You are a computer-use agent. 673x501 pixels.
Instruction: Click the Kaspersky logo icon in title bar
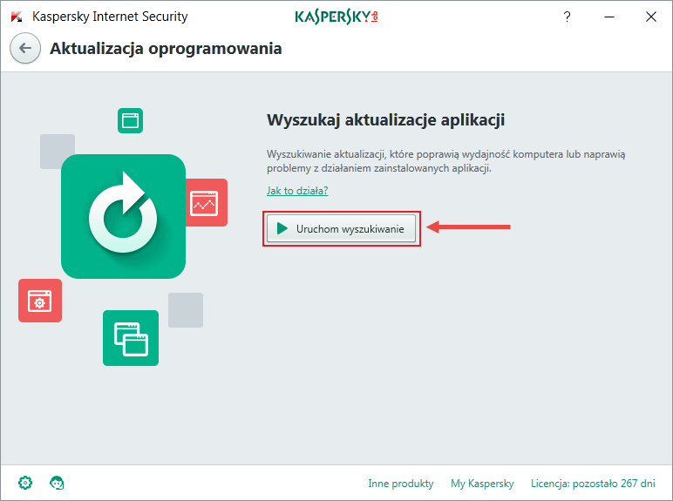[17, 17]
